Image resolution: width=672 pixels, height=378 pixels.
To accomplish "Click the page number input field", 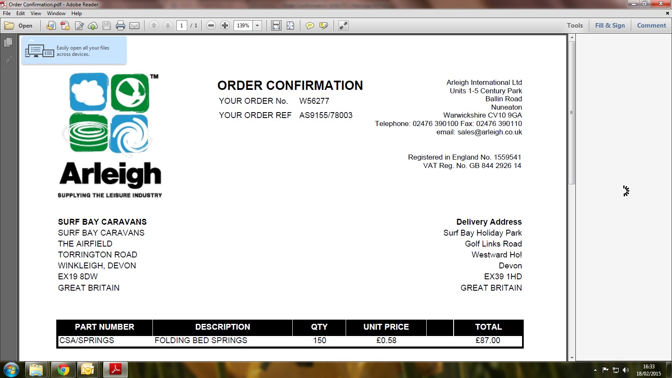I will [181, 26].
